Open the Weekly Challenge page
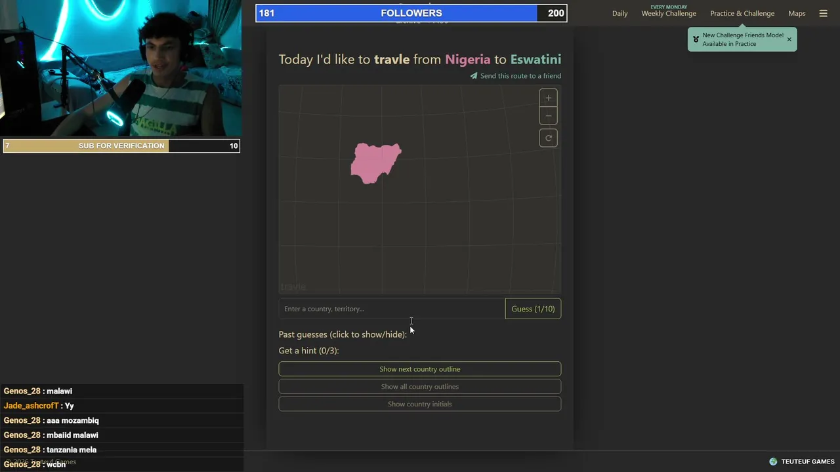The image size is (840, 472). click(x=669, y=13)
